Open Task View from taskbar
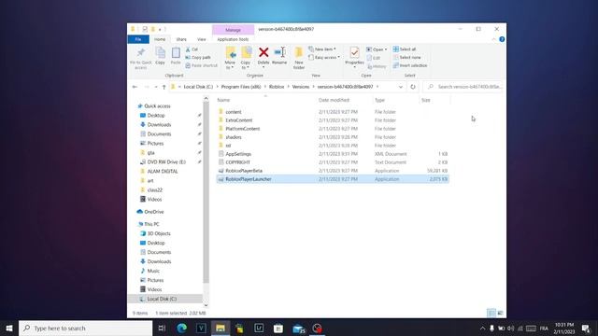The height and width of the screenshot is (336, 598). coord(162,328)
